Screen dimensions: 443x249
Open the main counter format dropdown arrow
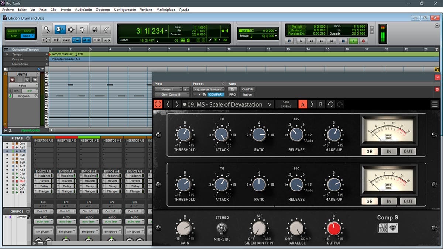(166, 31)
